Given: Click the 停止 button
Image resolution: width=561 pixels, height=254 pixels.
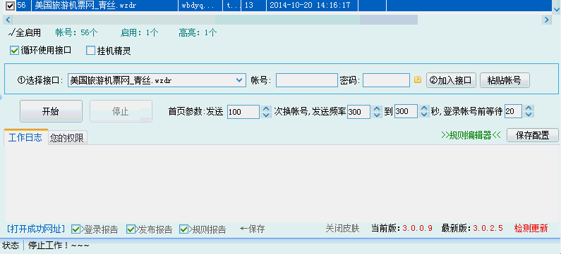Looking at the screenshot, I should (121, 111).
